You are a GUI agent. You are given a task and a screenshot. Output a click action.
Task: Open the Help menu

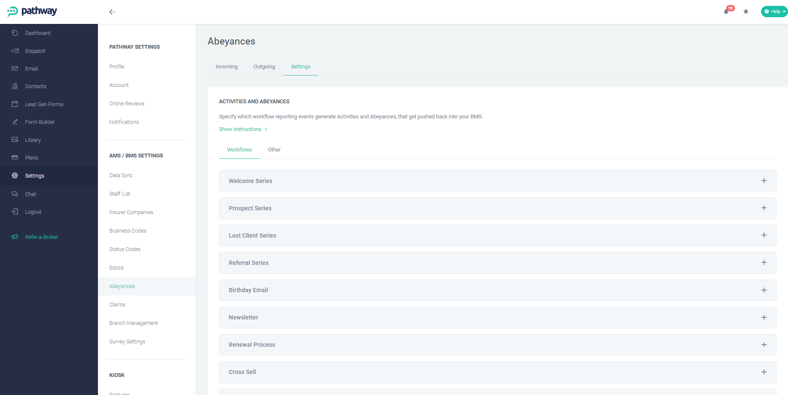click(x=773, y=11)
